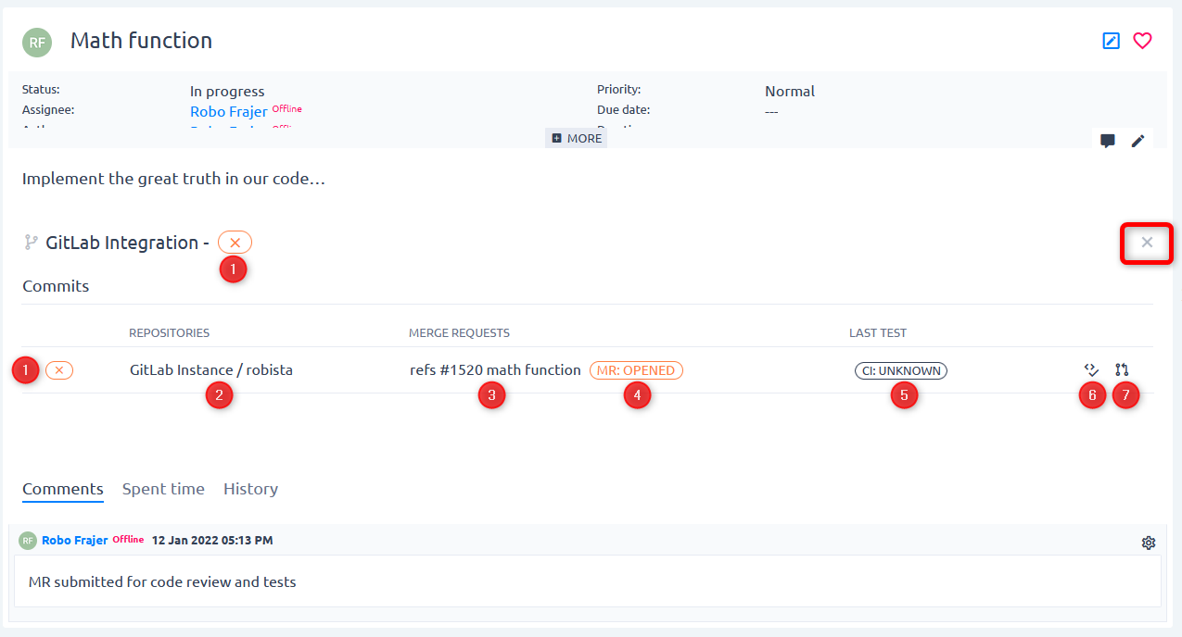
Task: Click the orange X badge beside GitLab Integration
Action: pos(235,243)
